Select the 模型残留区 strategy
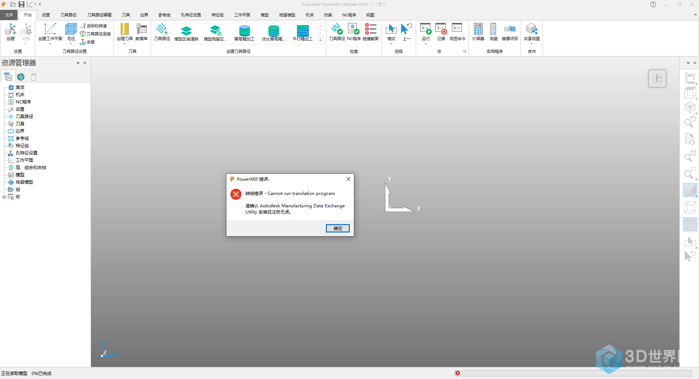699x379 pixels. point(216,33)
